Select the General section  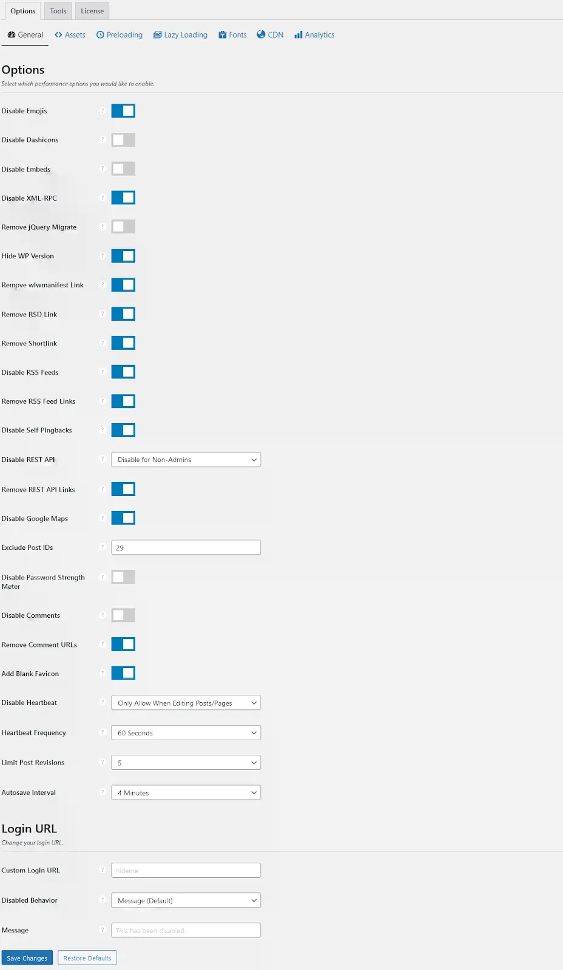click(25, 35)
